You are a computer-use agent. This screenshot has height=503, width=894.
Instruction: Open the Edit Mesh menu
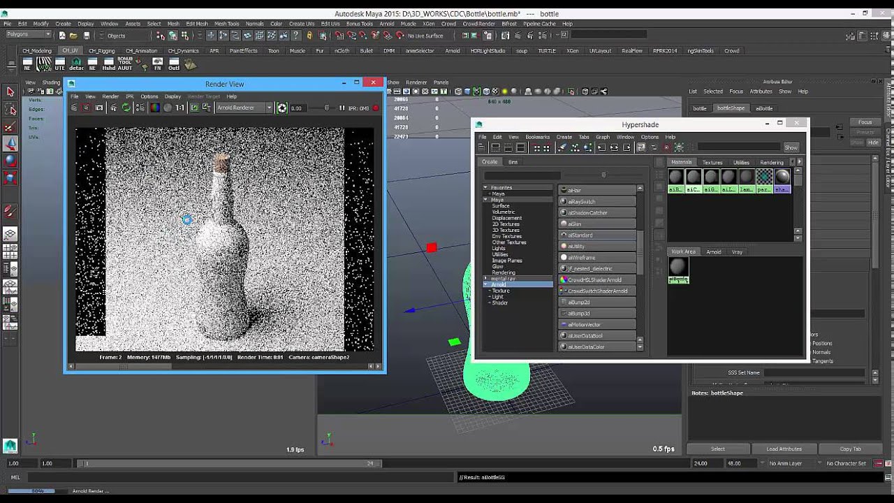click(197, 24)
